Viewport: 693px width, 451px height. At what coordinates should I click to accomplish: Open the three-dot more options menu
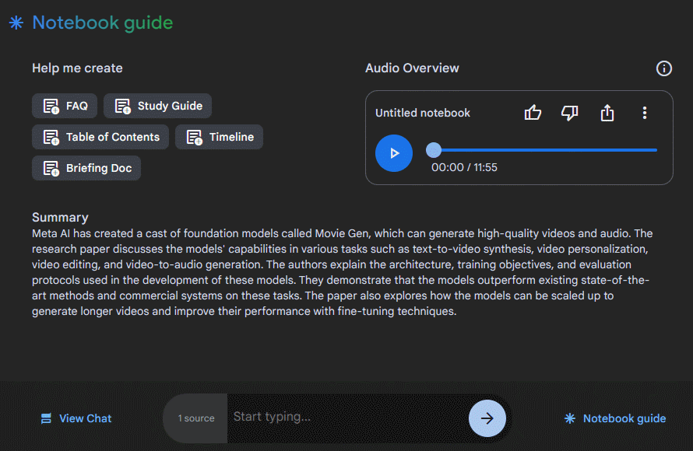645,114
